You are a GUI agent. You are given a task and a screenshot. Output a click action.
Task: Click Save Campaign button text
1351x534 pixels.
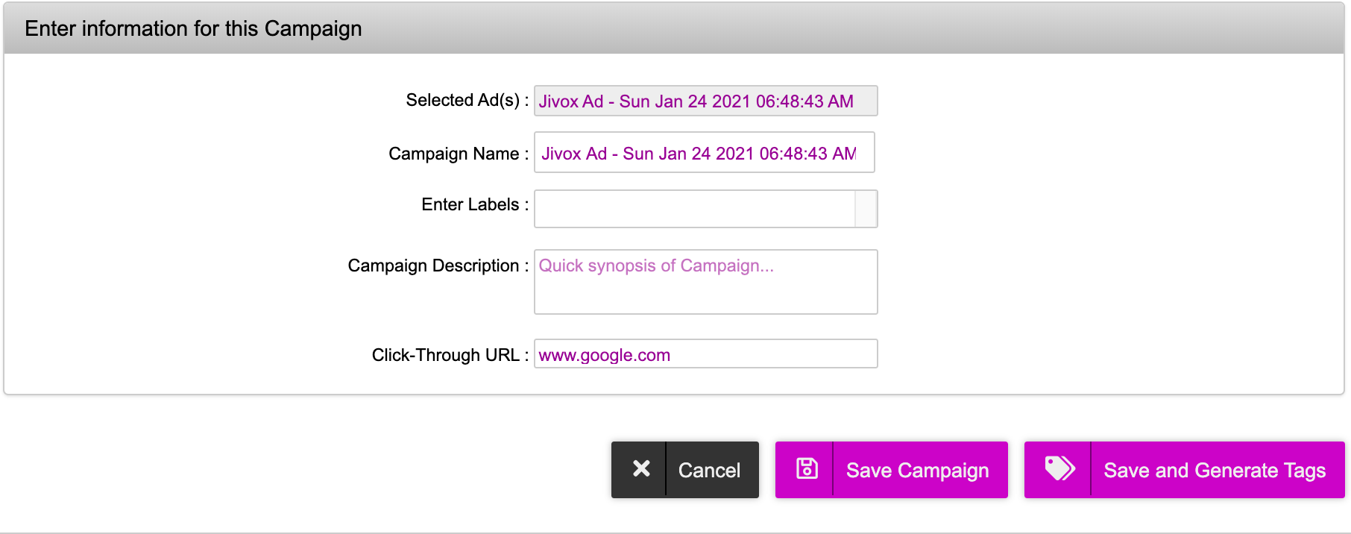[918, 471]
